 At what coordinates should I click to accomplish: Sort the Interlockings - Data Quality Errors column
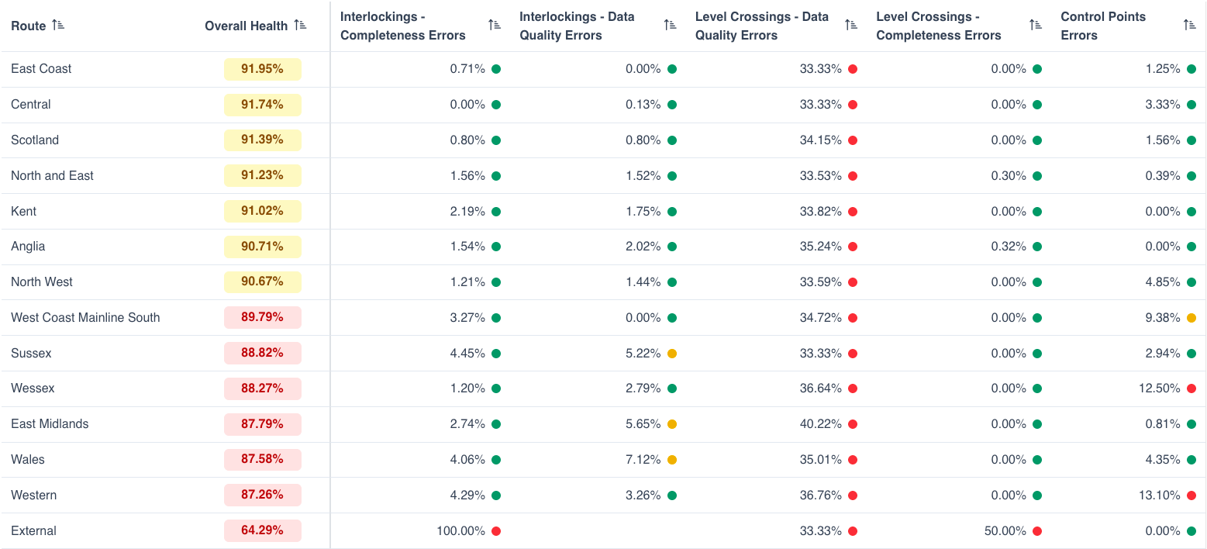tap(670, 24)
